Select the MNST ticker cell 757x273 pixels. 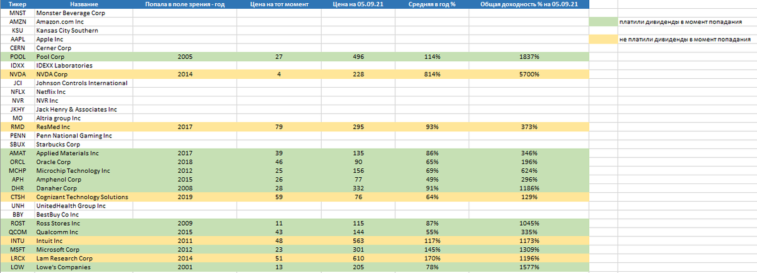pyautogui.click(x=18, y=13)
